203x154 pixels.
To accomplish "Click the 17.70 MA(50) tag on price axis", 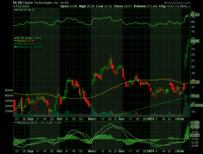I will (x=195, y=82).
